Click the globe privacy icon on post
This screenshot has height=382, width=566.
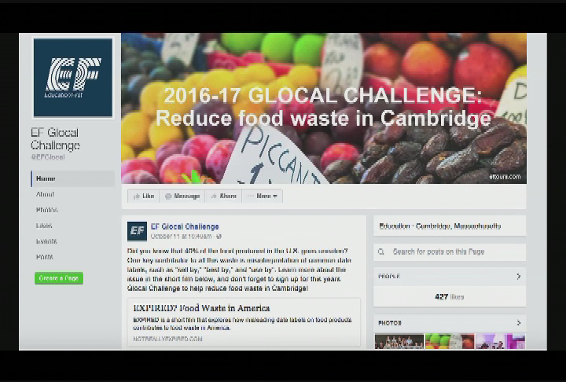219,237
